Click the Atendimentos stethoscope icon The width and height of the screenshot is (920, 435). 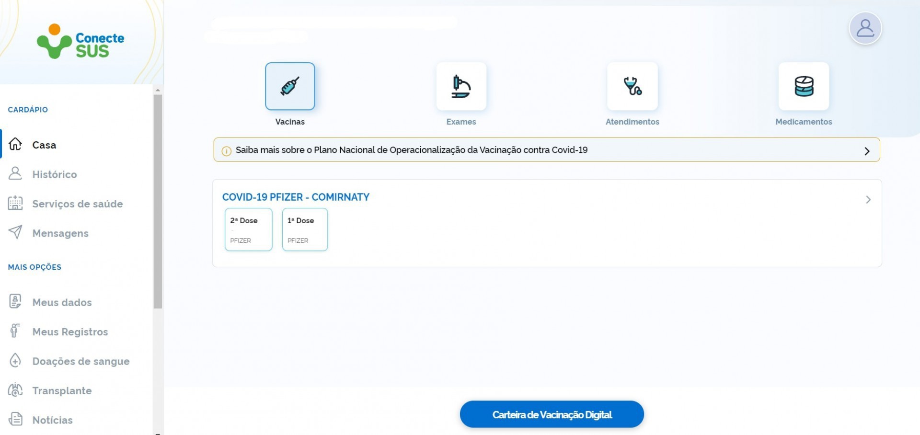632,86
